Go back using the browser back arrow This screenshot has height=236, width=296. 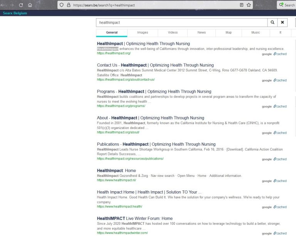coord(3,5)
